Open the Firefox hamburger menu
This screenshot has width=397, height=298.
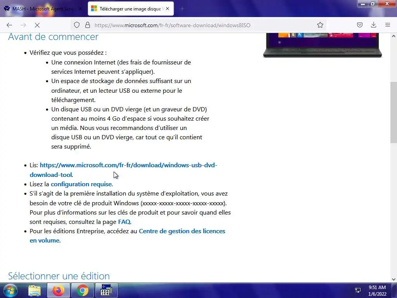pos(388,25)
